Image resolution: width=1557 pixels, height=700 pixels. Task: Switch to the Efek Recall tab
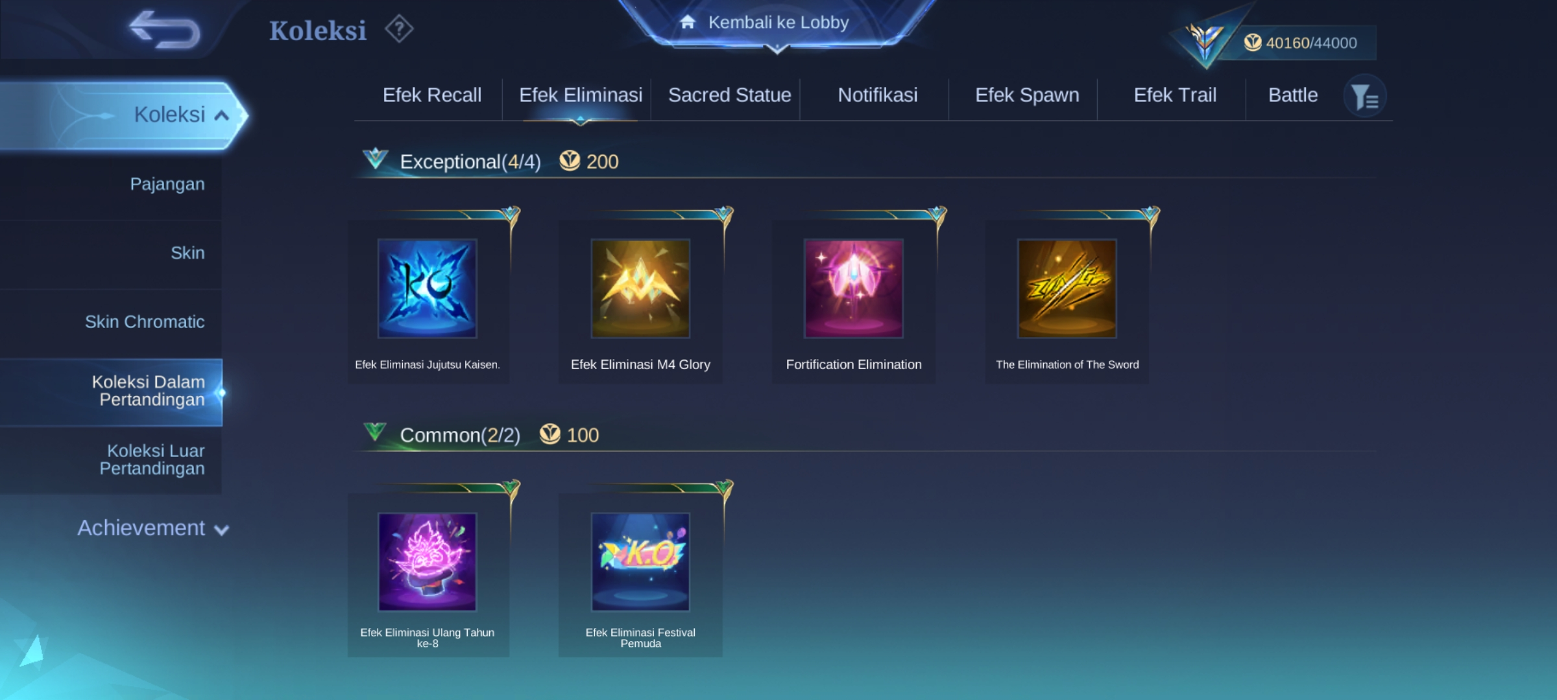coord(432,95)
